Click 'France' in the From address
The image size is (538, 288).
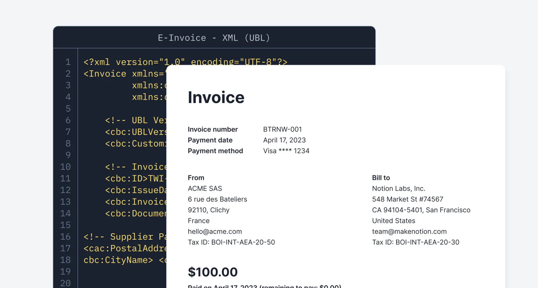click(x=198, y=221)
